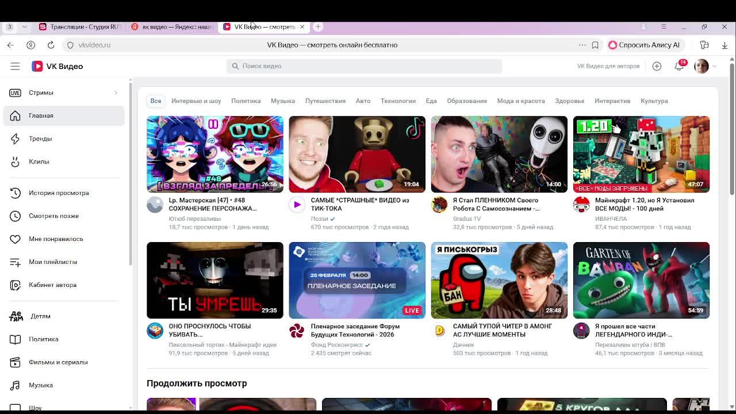The width and height of the screenshot is (736, 414).
Task: Reload the page with the refresh icon
Action: tap(51, 45)
